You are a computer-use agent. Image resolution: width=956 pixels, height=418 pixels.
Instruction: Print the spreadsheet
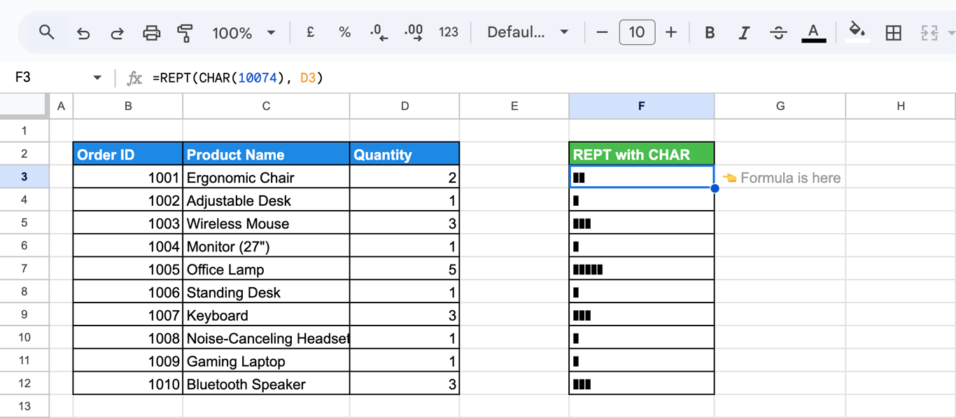(x=151, y=33)
